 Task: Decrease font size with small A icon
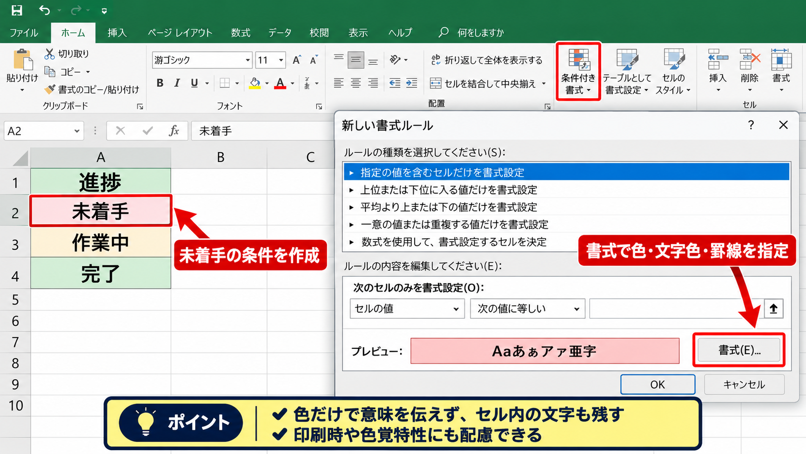[314, 60]
